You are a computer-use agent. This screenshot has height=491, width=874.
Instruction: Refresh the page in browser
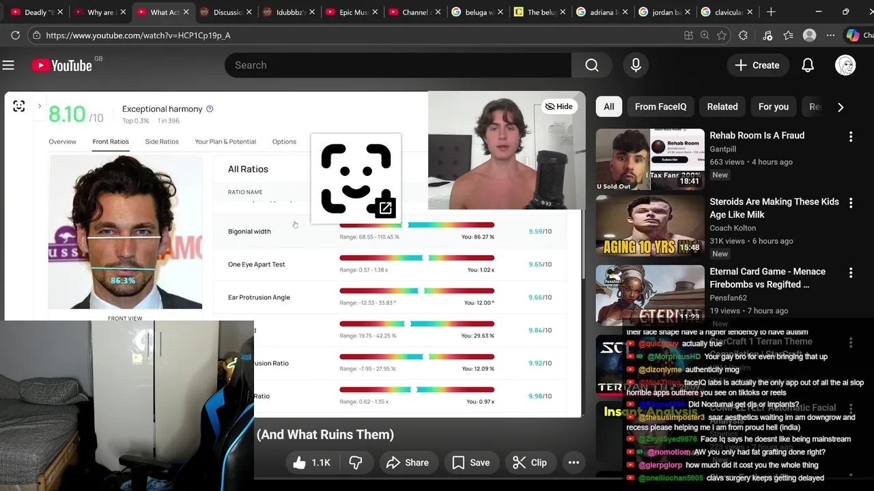(15, 35)
